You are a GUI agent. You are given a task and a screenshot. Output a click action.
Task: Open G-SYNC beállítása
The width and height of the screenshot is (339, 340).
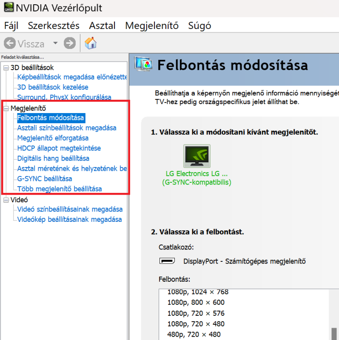(x=45, y=178)
